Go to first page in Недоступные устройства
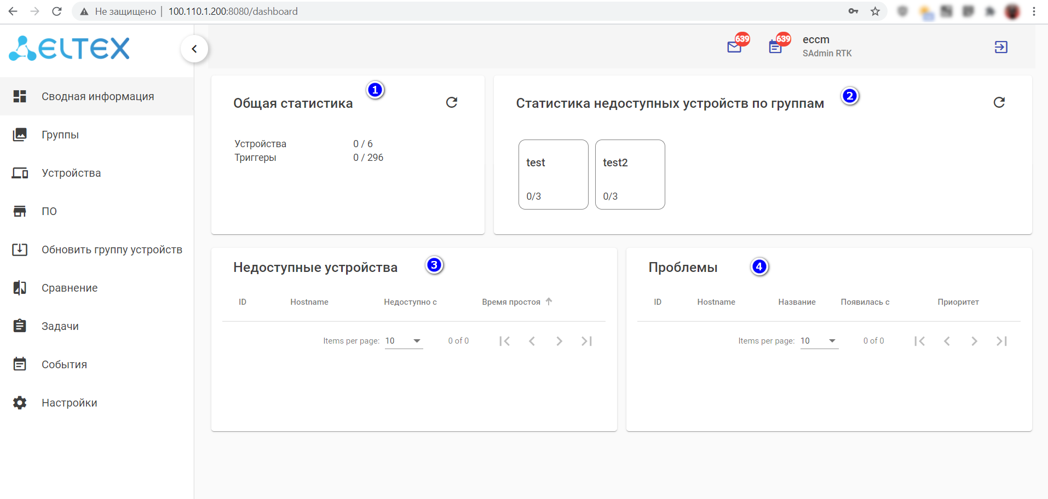This screenshot has height=499, width=1048. (x=505, y=341)
